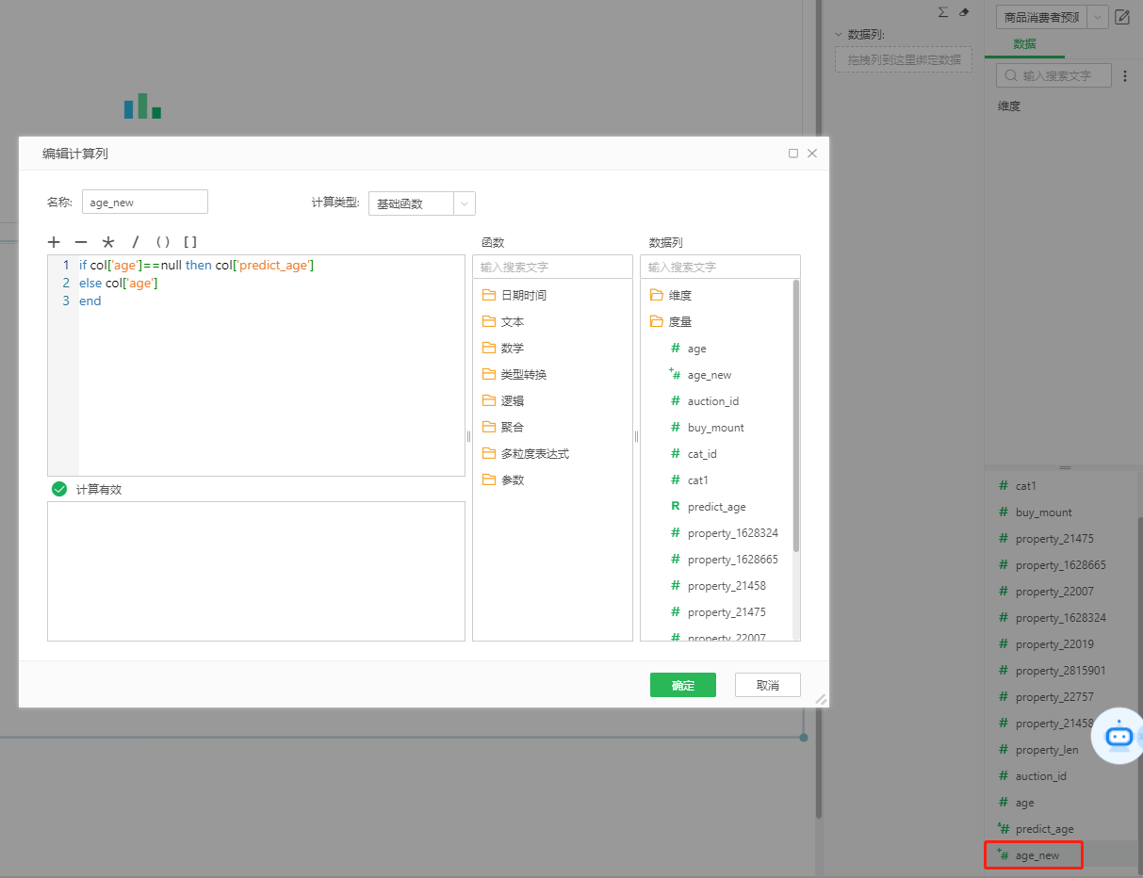Viewport: 1143px width, 878px height.
Task: Focus the function search box
Action: click(552, 267)
